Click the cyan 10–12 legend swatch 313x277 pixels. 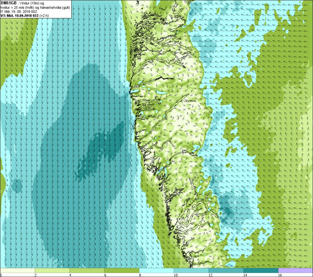(191, 270)
